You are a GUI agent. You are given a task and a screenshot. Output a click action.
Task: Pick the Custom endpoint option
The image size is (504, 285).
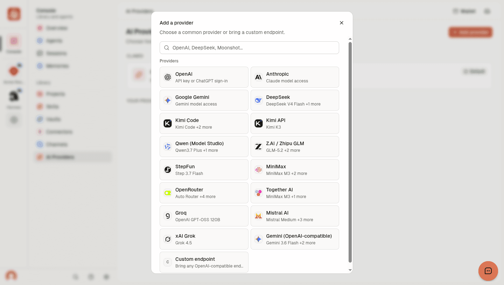pyautogui.click(x=204, y=262)
